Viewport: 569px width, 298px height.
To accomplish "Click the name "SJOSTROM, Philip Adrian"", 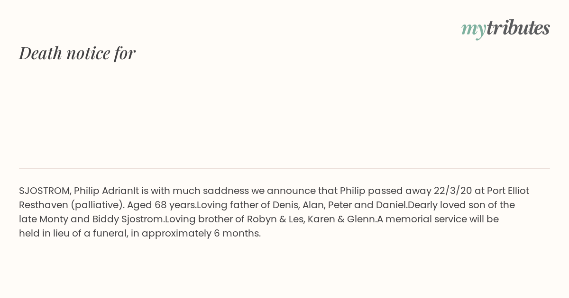I will (x=76, y=191).
